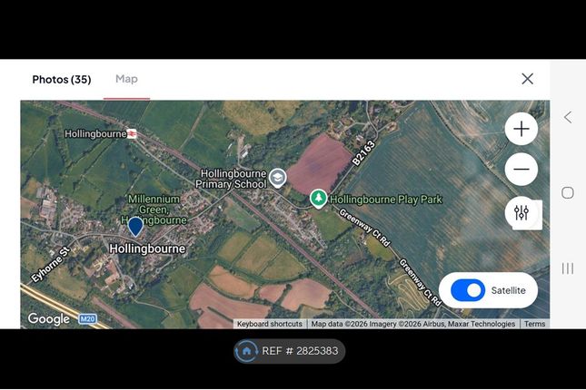Tap the REF # 2825383 badge
The width and height of the screenshot is (586, 390).
(x=291, y=351)
